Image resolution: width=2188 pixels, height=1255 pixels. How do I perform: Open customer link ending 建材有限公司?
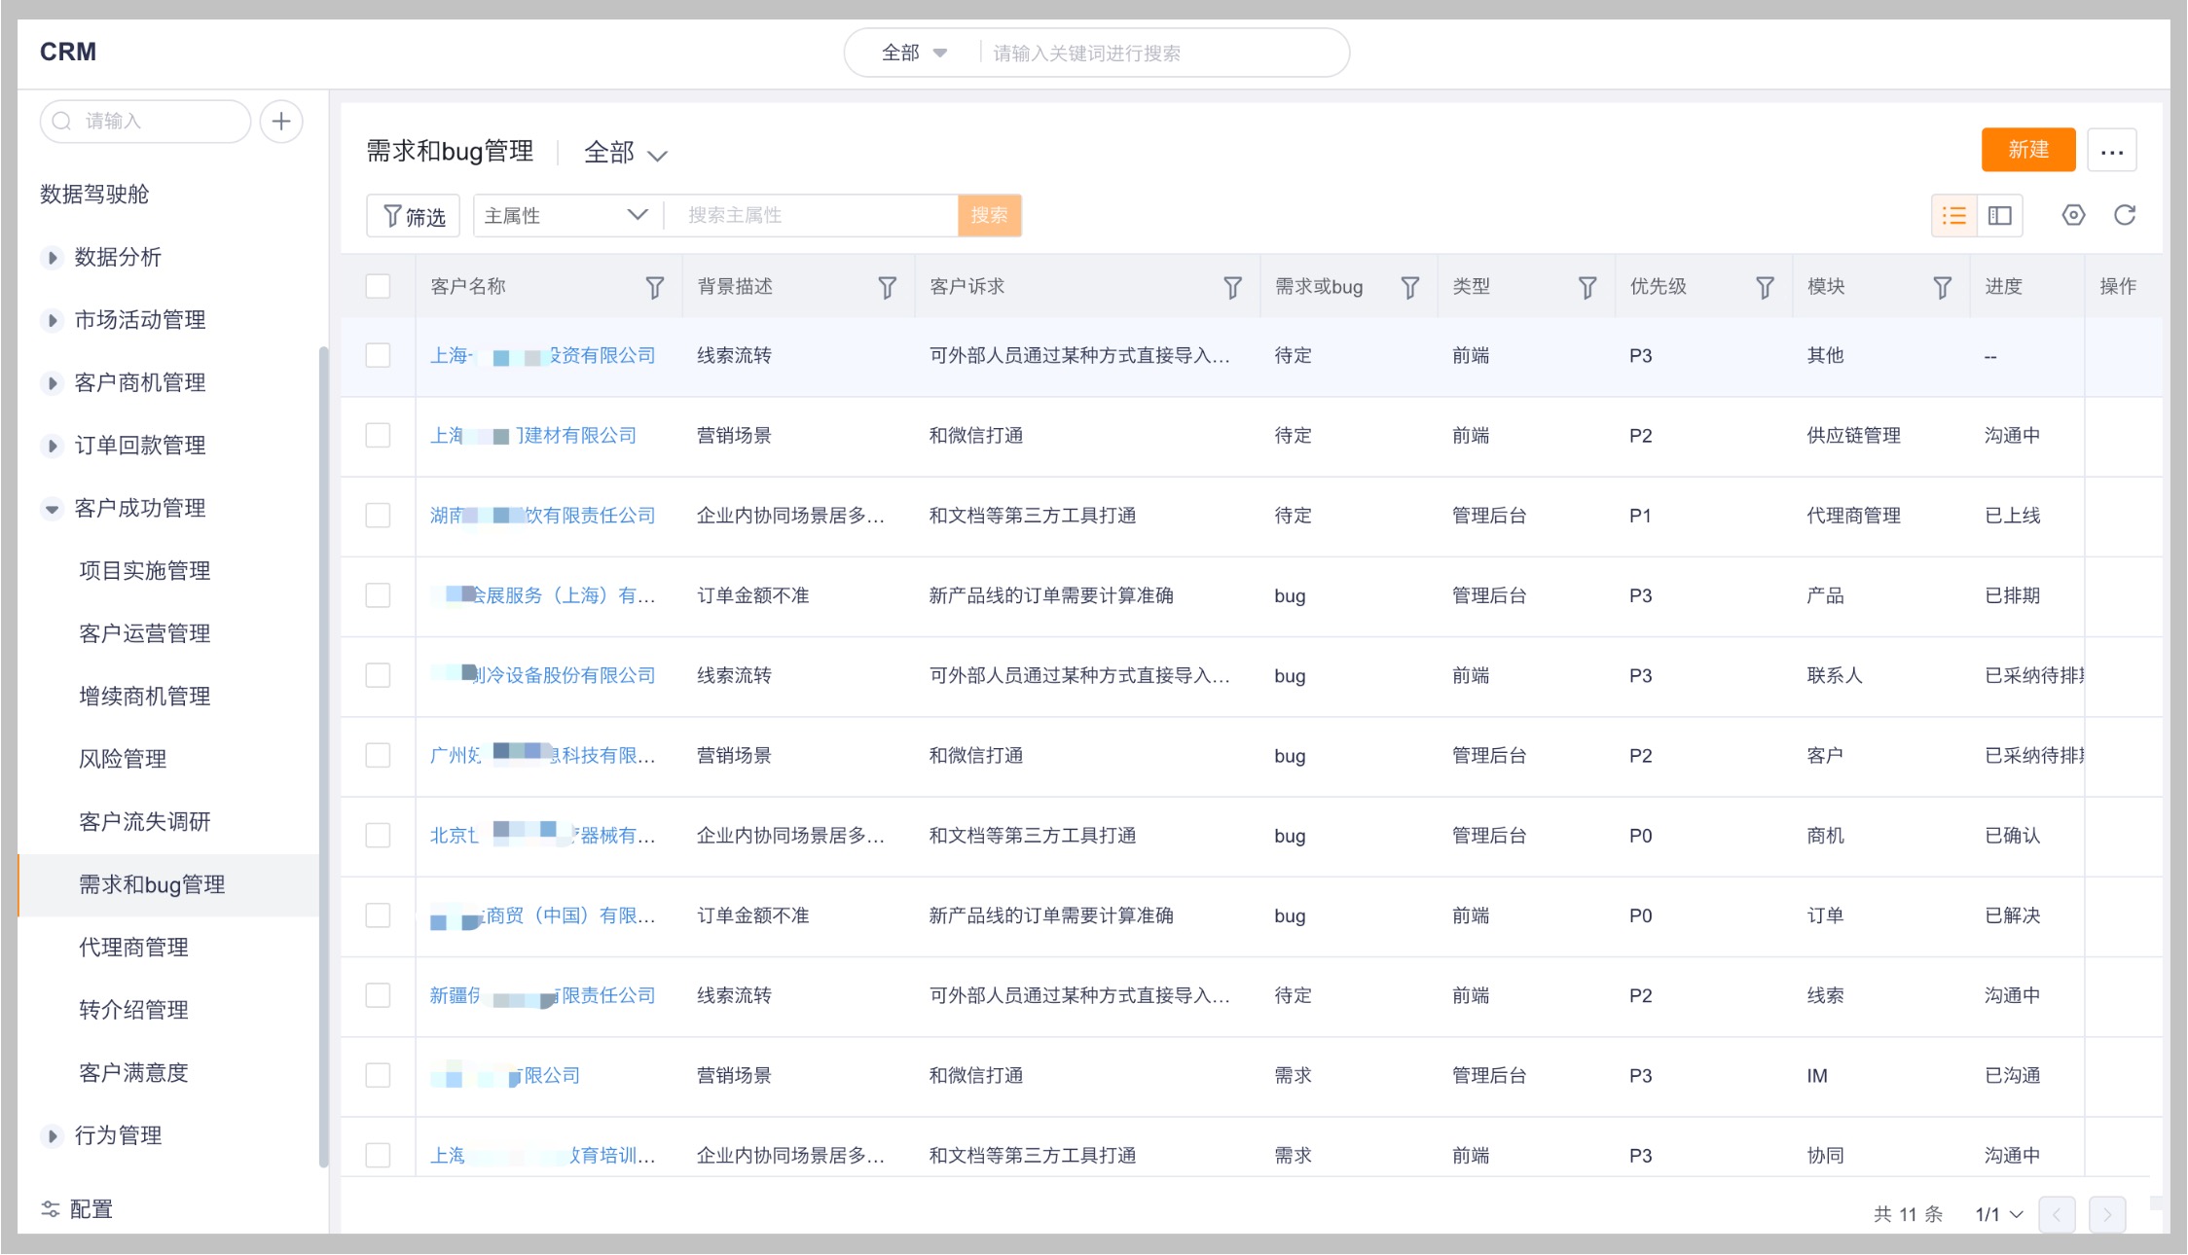pos(533,435)
